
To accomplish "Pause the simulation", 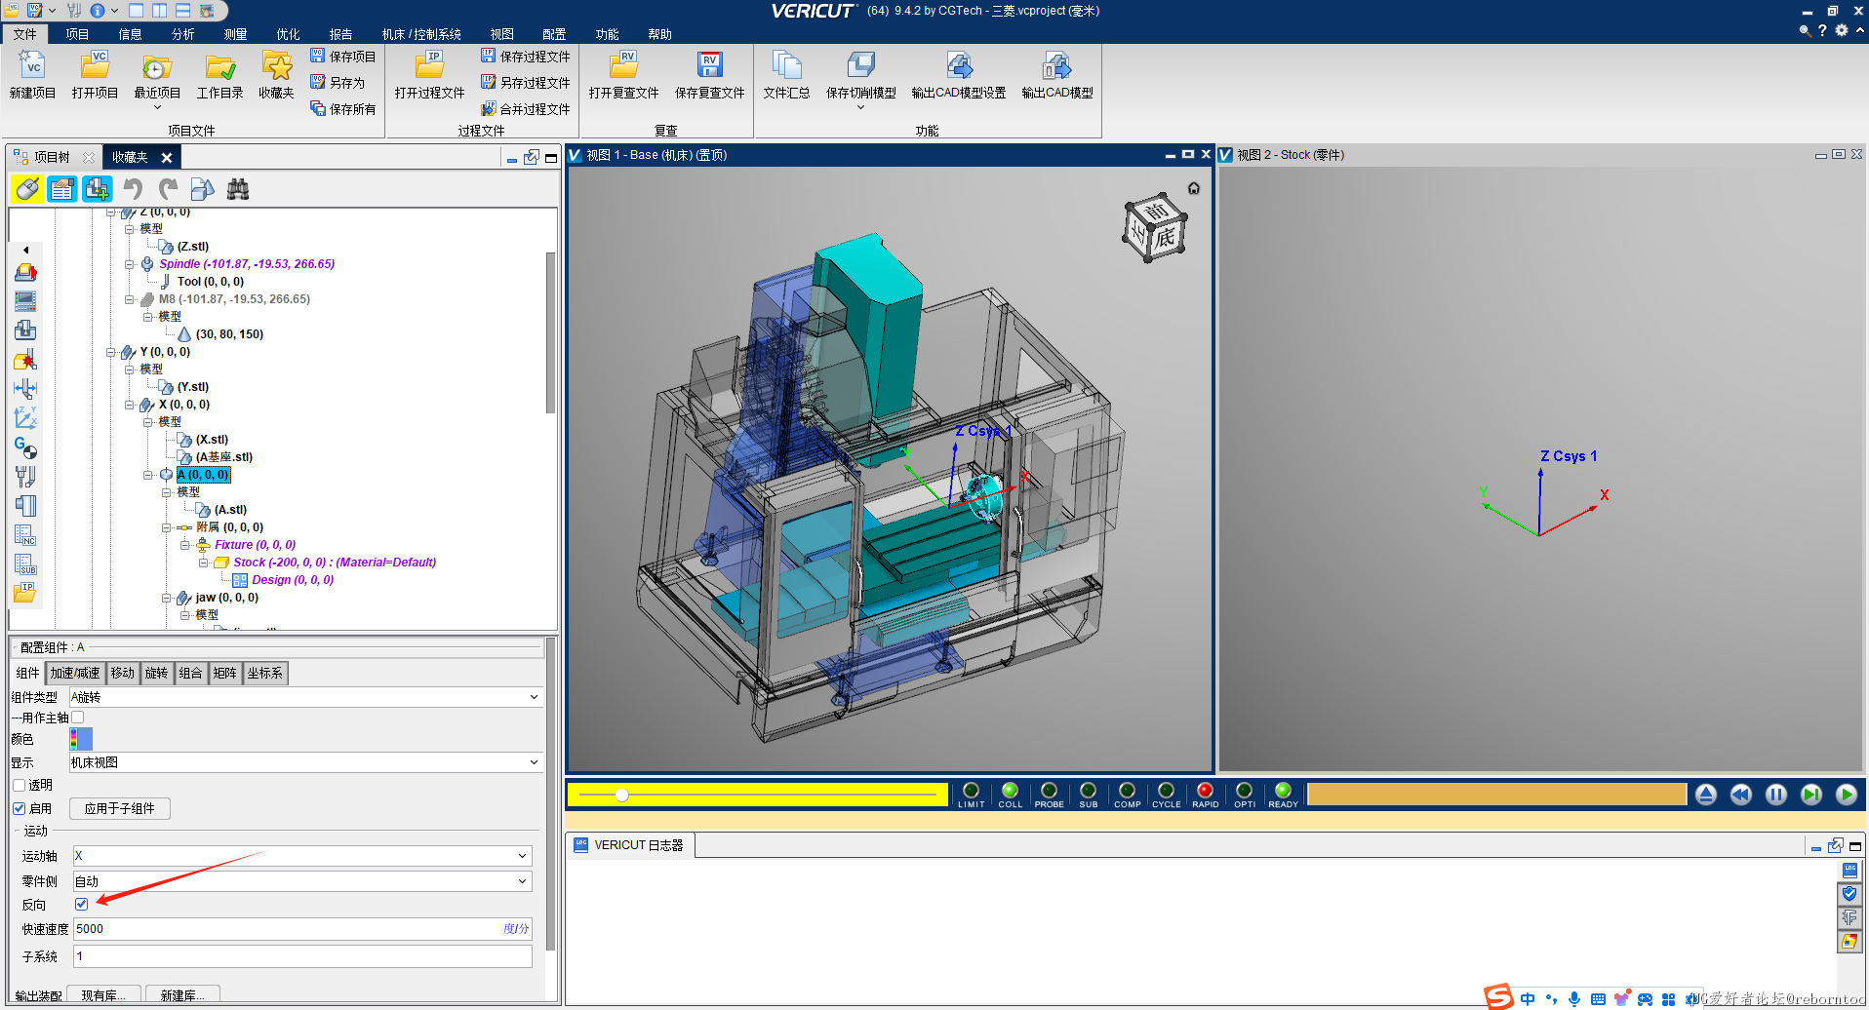I will coord(1776,795).
